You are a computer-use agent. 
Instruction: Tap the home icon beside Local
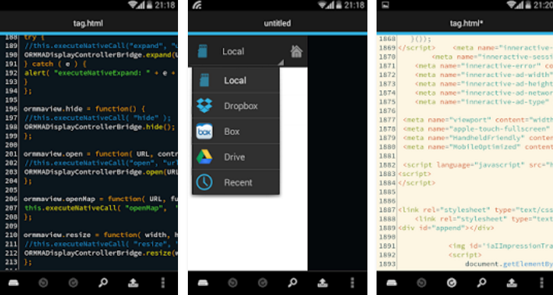(296, 51)
